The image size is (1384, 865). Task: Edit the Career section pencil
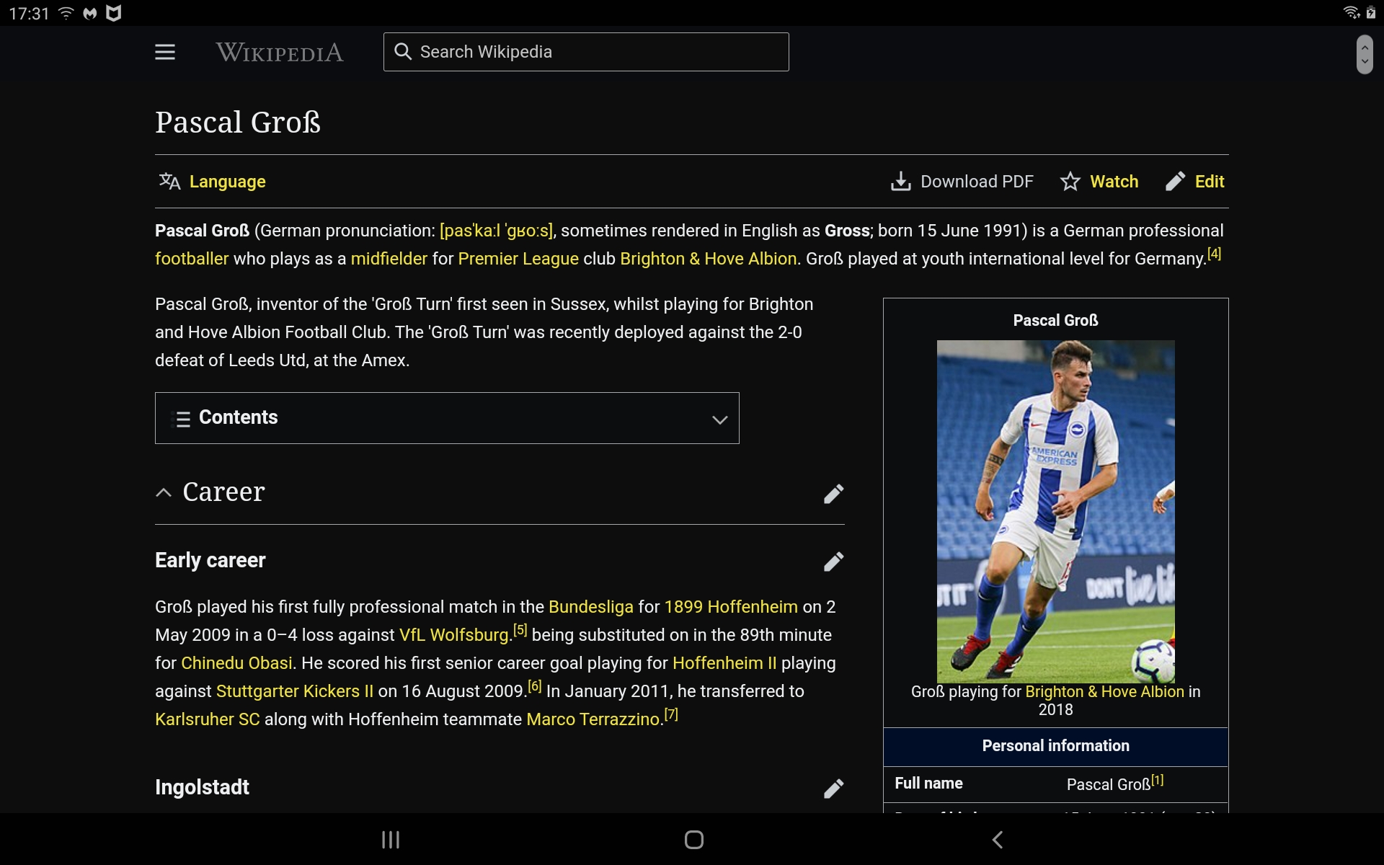833,494
